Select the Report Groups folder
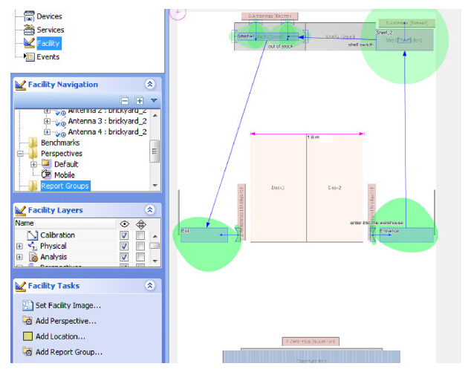This screenshot has height=372, width=471. point(64,186)
